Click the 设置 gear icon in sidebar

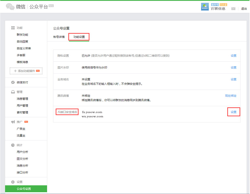pos(13,182)
